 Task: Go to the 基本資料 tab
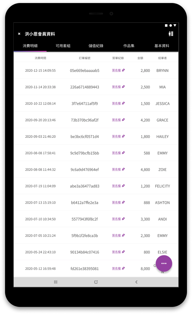coord(162,46)
